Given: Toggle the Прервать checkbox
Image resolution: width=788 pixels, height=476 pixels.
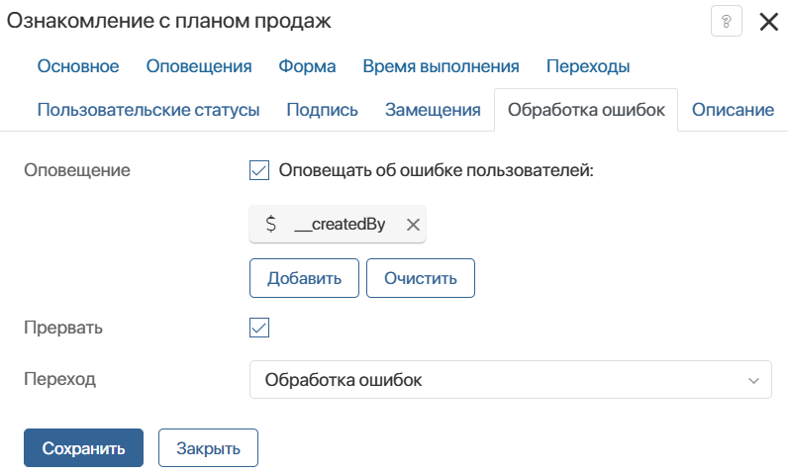Looking at the screenshot, I should click(259, 328).
